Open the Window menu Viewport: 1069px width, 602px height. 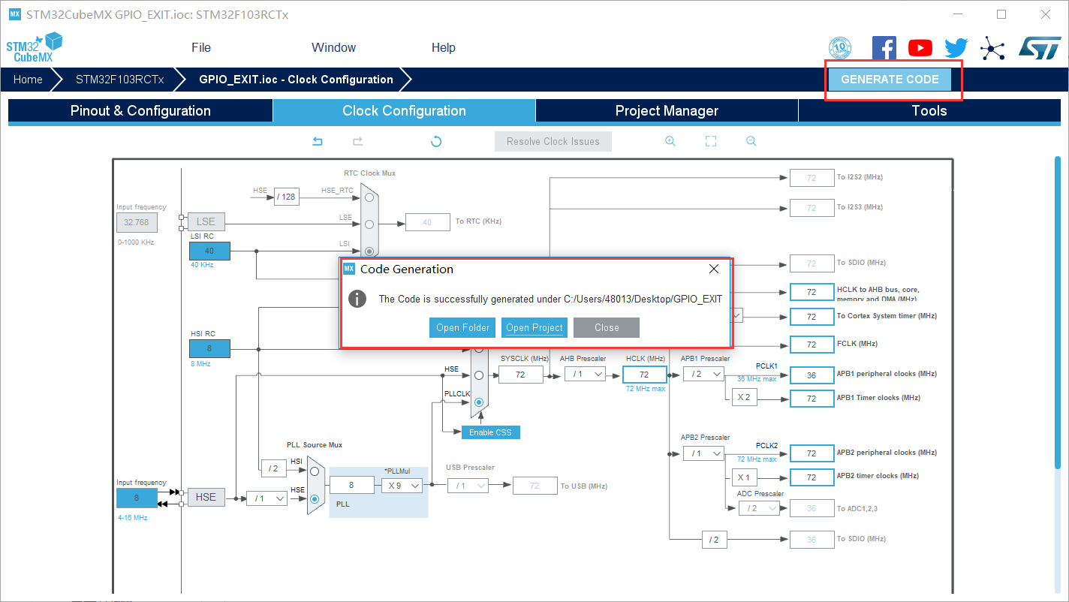334,47
